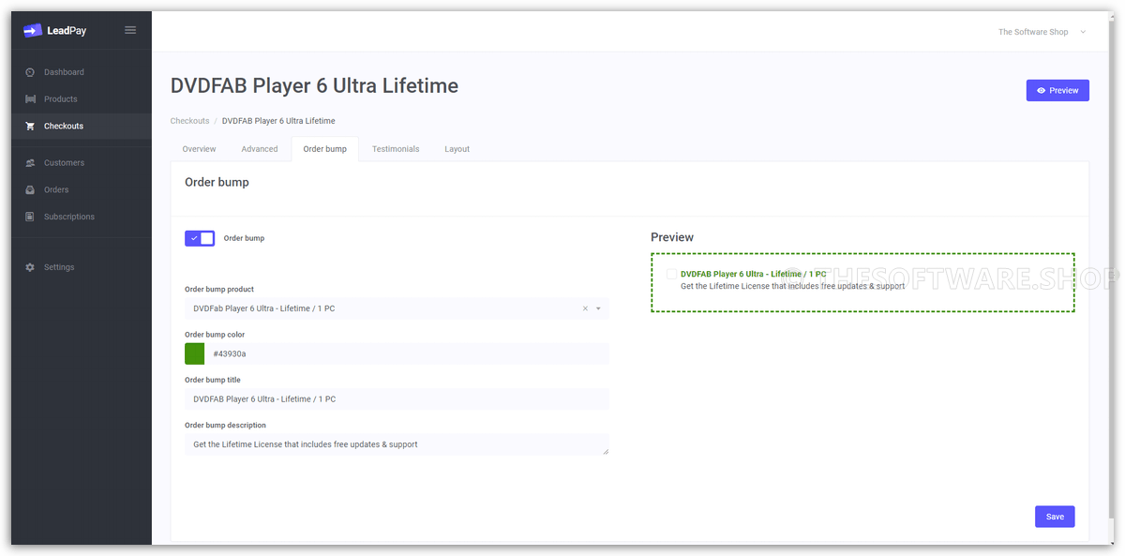Open the Layout tab
Image resolution: width=1125 pixels, height=556 pixels.
point(457,149)
